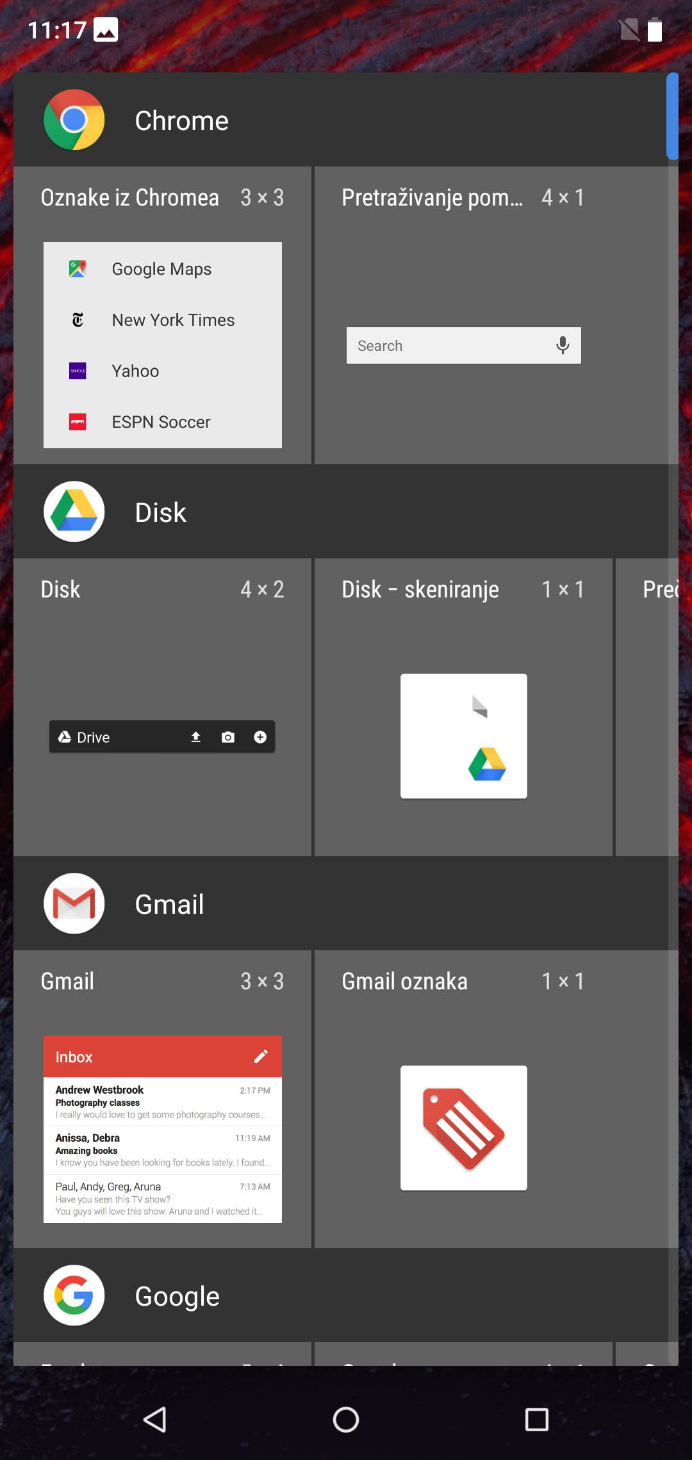This screenshot has height=1460, width=692.
Task: Select the 'Gmail oznaka' widget title
Action: (x=405, y=981)
